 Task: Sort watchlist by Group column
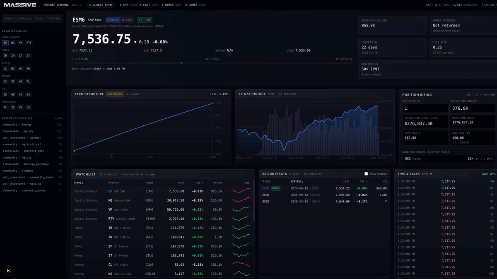click(x=78, y=183)
